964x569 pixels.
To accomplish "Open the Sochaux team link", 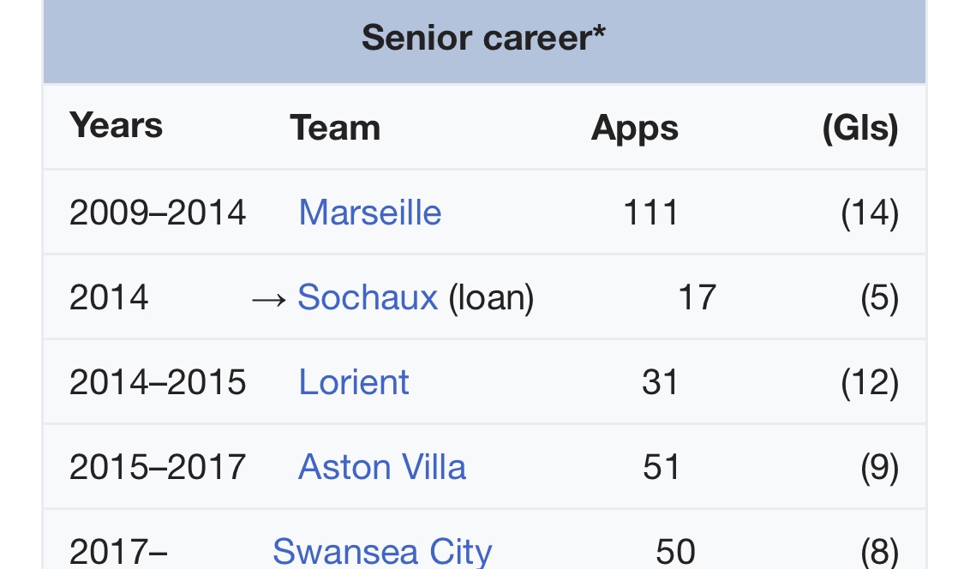I will coord(367,297).
